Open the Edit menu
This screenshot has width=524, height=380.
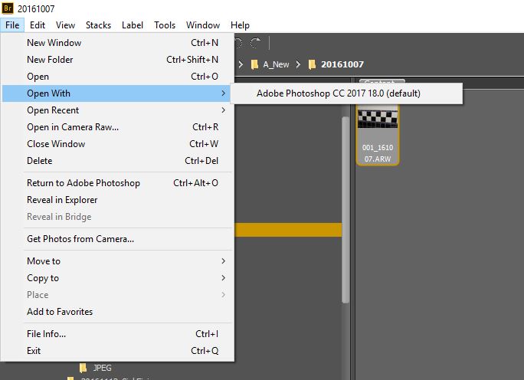coord(38,25)
